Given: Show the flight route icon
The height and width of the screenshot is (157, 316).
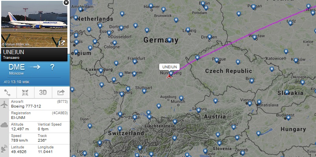Looking at the screenshot, I should (x=7, y=93).
